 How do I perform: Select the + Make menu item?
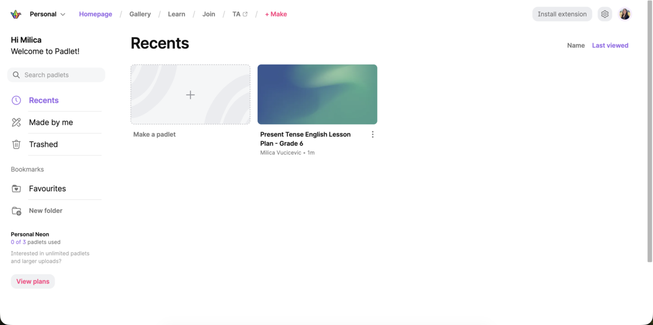276,14
